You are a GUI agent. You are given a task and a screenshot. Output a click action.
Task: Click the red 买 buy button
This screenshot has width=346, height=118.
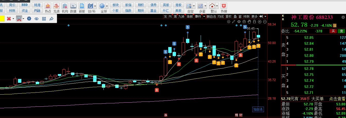tap(333, 31)
